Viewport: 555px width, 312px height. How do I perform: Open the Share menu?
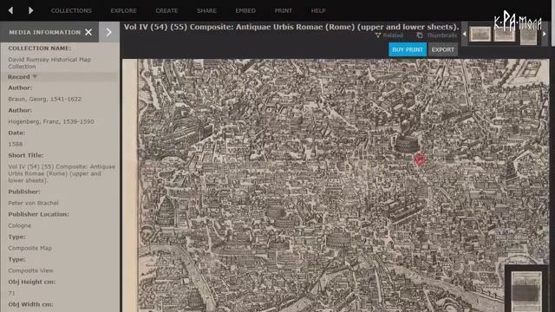point(206,10)
